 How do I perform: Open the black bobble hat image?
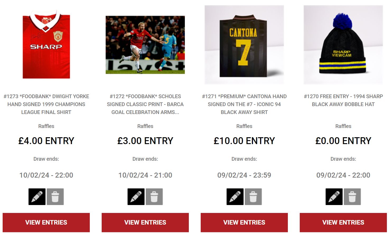pyautogui.click(x=343, y=45)
